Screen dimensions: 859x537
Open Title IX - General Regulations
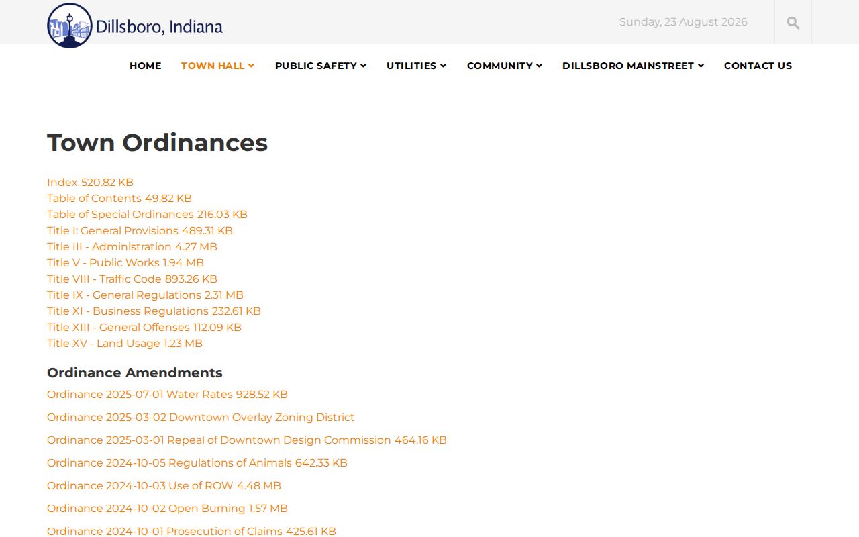coord(145,295)
